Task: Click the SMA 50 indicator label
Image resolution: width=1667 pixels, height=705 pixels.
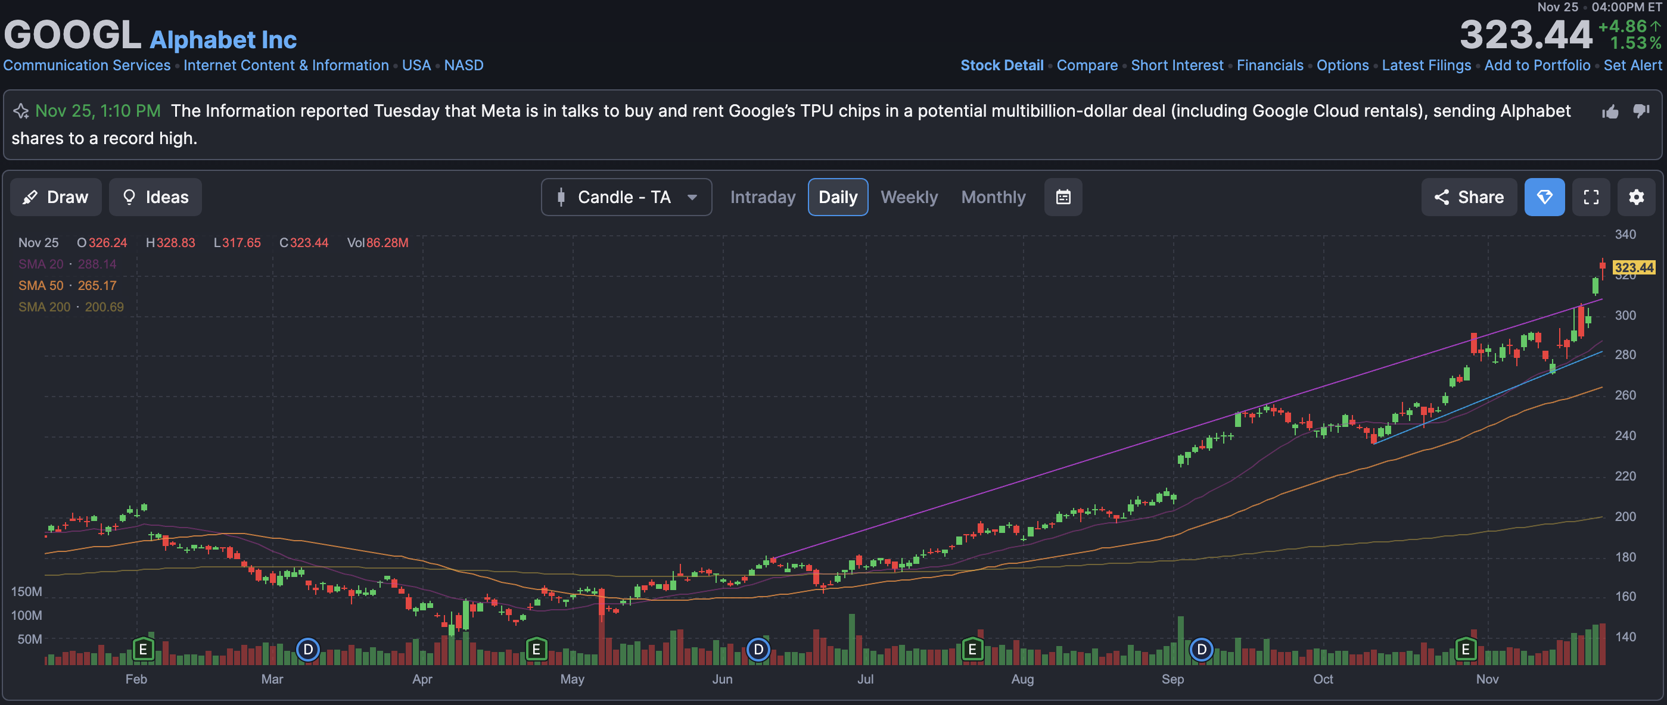Action: click(41, 285)
